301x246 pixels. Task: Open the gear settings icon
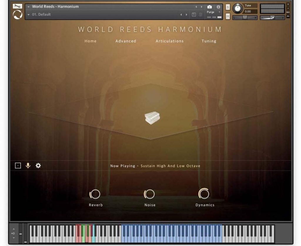38,166
